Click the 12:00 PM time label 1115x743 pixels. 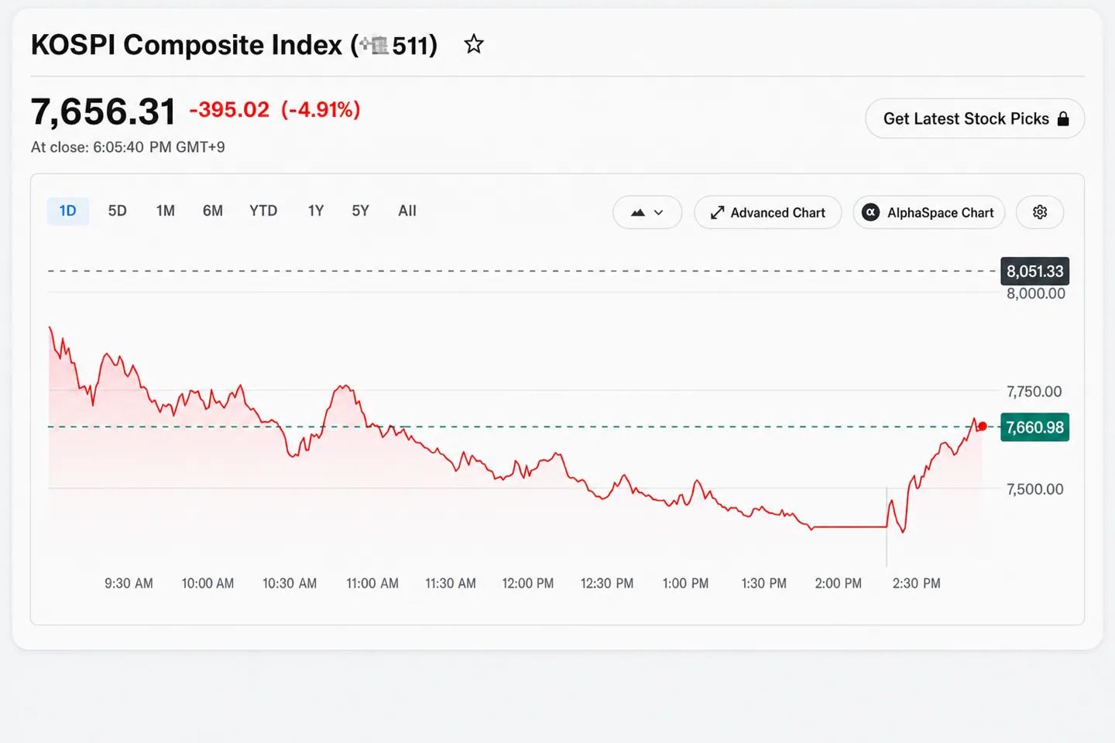coord(528,584)
